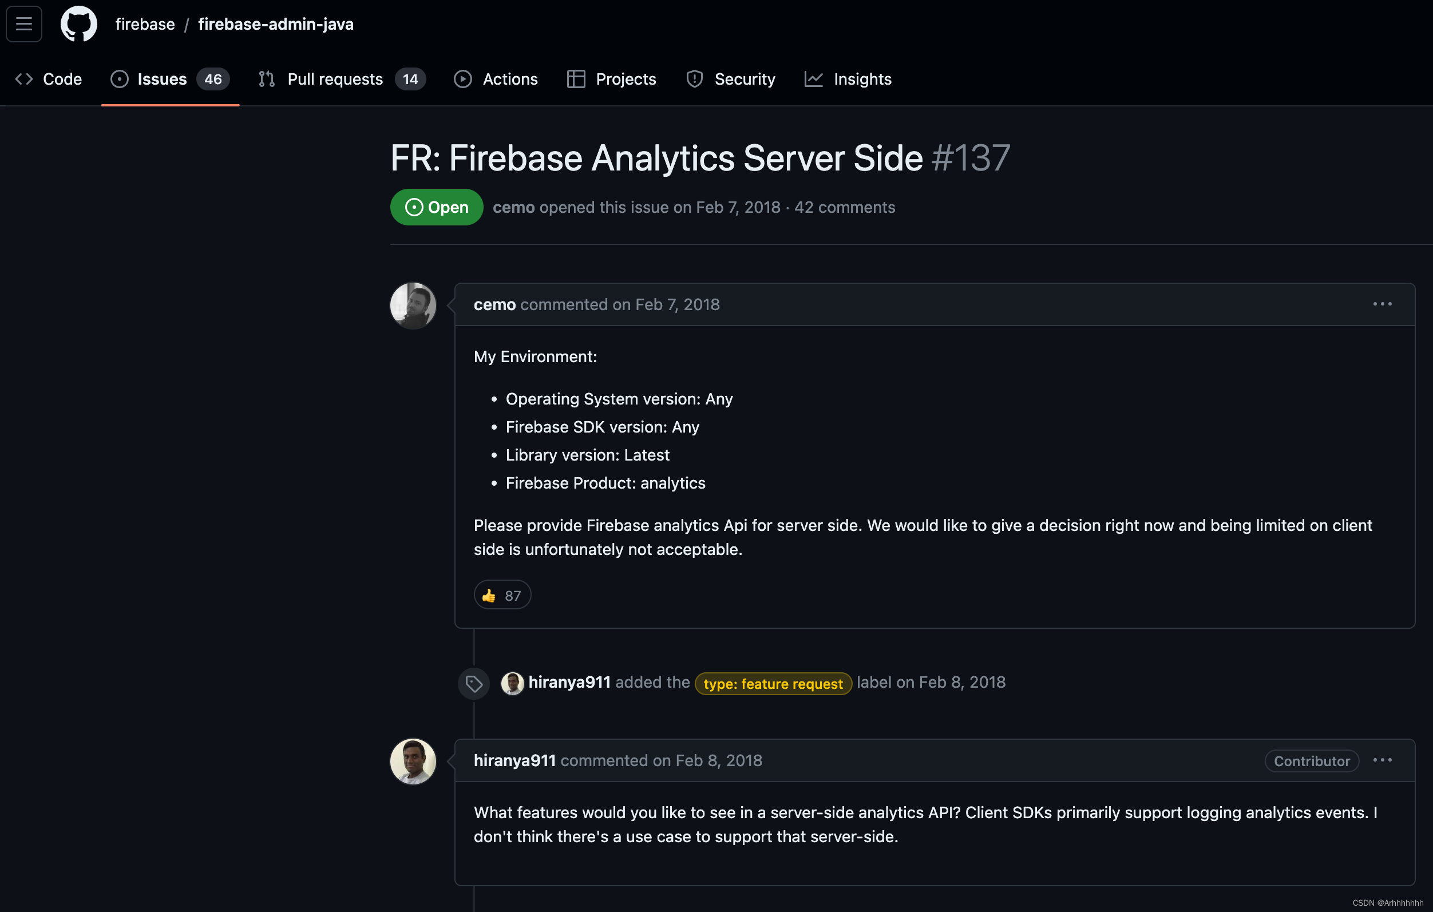Switch to the Security tab
Viewport: 1433px width, 912px height.
(730, 79)
